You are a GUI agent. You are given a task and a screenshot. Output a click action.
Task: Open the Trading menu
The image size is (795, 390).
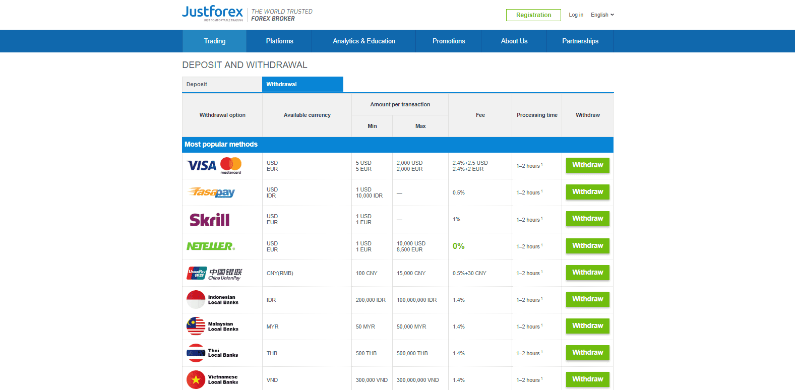tap(215, 41)
